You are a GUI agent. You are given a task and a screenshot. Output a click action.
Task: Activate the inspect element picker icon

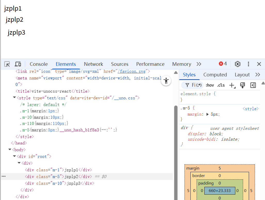click(x=7, y=64)
